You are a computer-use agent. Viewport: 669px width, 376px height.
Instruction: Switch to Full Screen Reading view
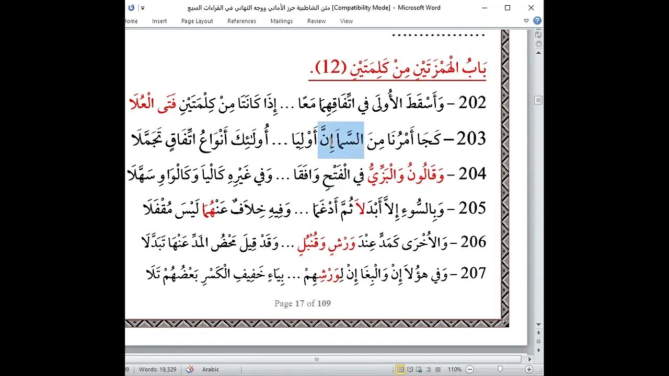pos(410,369)
